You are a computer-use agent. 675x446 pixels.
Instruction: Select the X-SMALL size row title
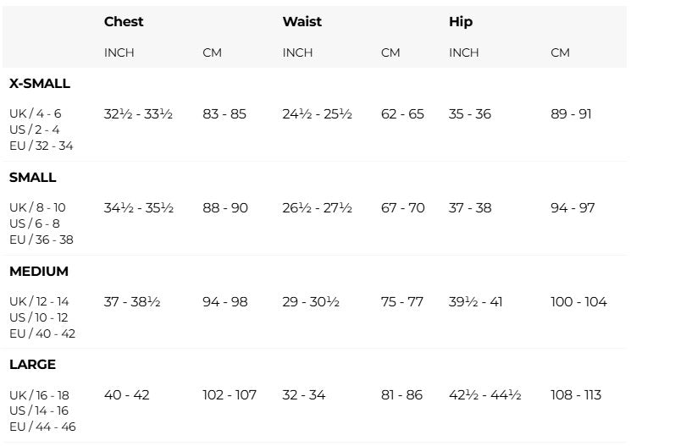pos(40,84)
